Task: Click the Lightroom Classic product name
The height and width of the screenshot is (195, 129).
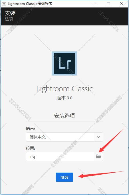Action: (x=64, y=89)
